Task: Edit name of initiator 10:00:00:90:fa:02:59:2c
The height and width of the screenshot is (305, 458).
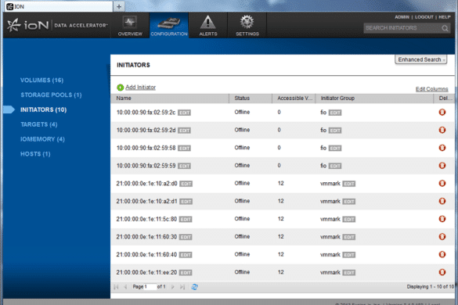Action: tap(184, 113)
